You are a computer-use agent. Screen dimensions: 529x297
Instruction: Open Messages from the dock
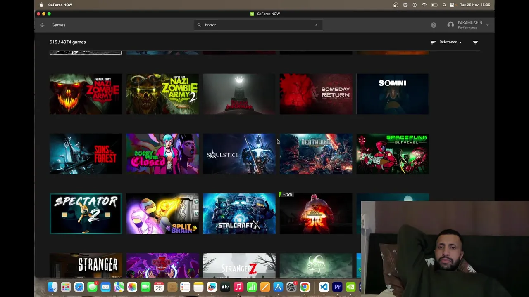click(92, 287)
